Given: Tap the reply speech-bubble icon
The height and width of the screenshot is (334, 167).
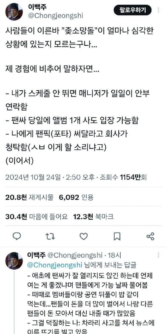Looking at the screenshot, I should 17,236.
